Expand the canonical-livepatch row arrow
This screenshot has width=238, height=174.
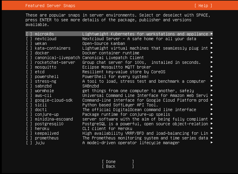pyautogui.click(x=212, y=57)
